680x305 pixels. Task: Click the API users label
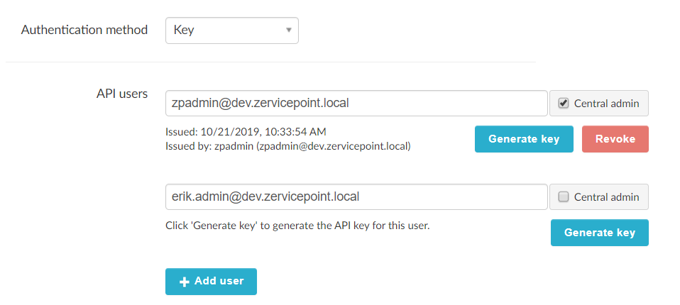(122, 94)
